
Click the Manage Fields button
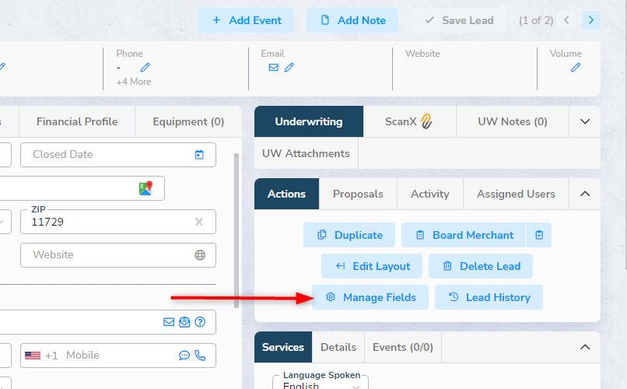370,297
